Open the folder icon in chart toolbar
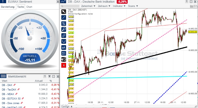 pyautogui.click(x=192, y=6)
